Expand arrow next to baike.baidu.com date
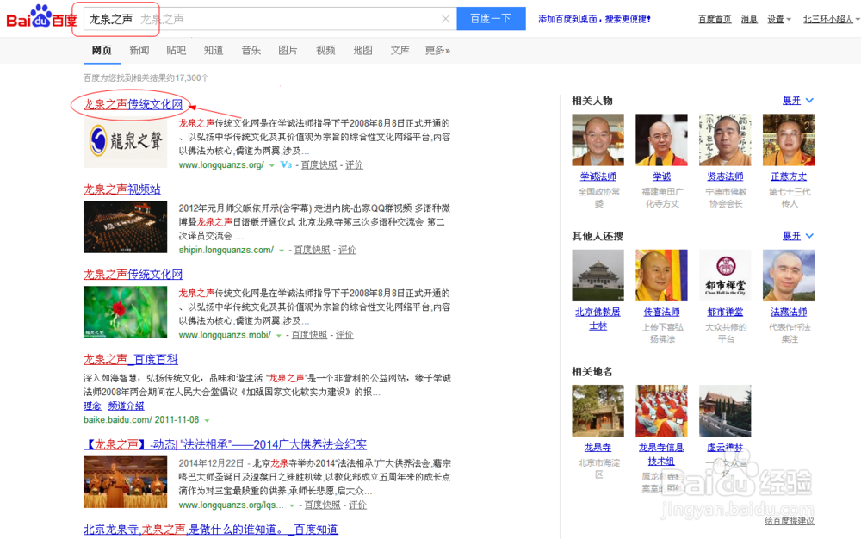 click(x=207, y=420)
